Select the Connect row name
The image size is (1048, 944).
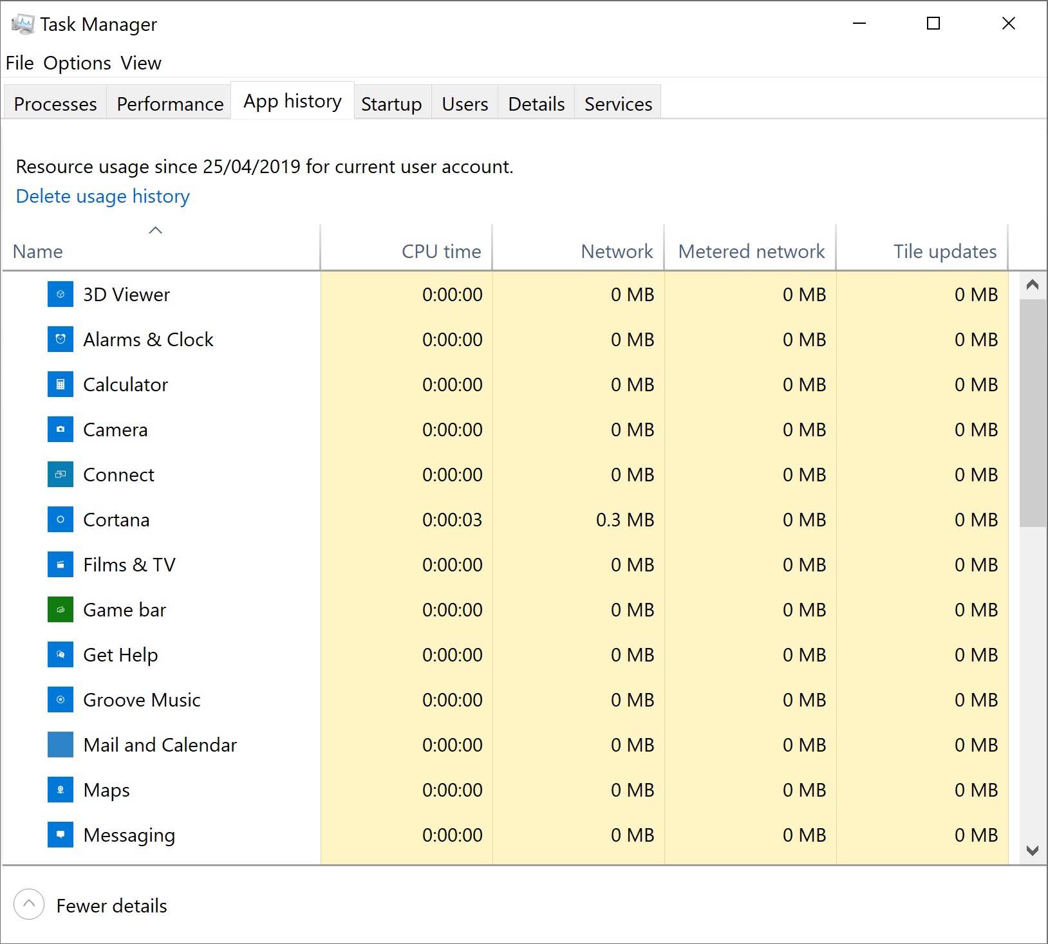tap(118, 474)
